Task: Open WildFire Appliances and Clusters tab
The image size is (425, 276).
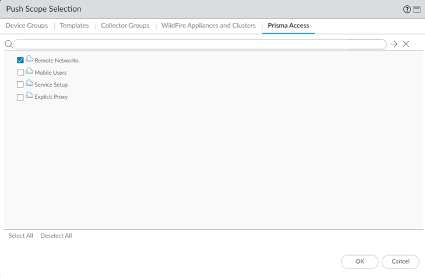Action: 208,26
